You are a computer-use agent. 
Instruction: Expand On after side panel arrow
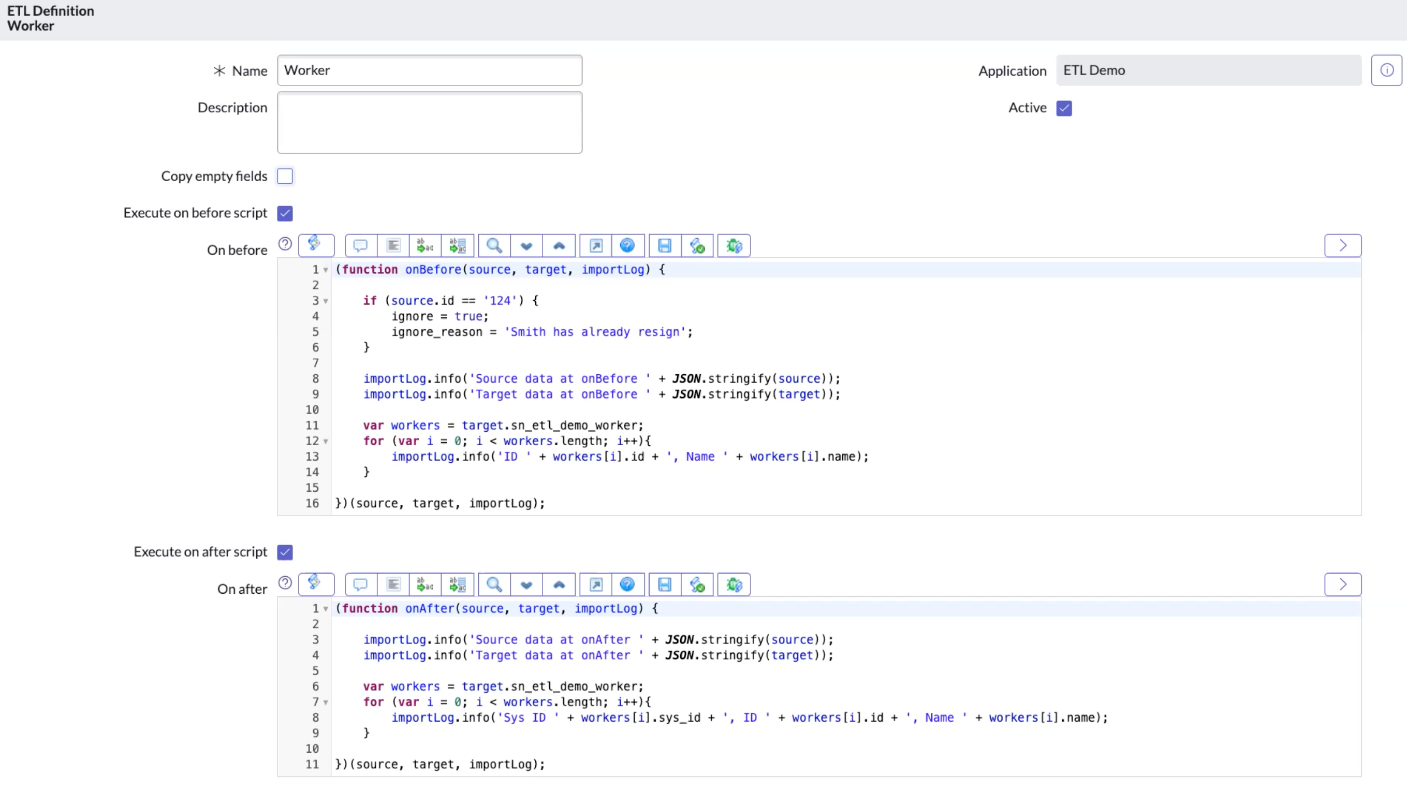(x=1342, y=584)
